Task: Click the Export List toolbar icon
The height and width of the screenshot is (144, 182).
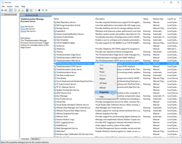Action: (22, 10)
